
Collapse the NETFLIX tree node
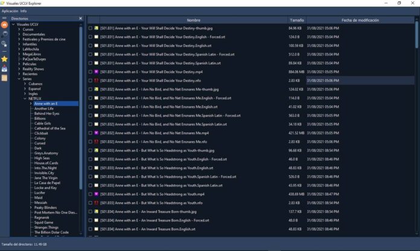(25, 99)
